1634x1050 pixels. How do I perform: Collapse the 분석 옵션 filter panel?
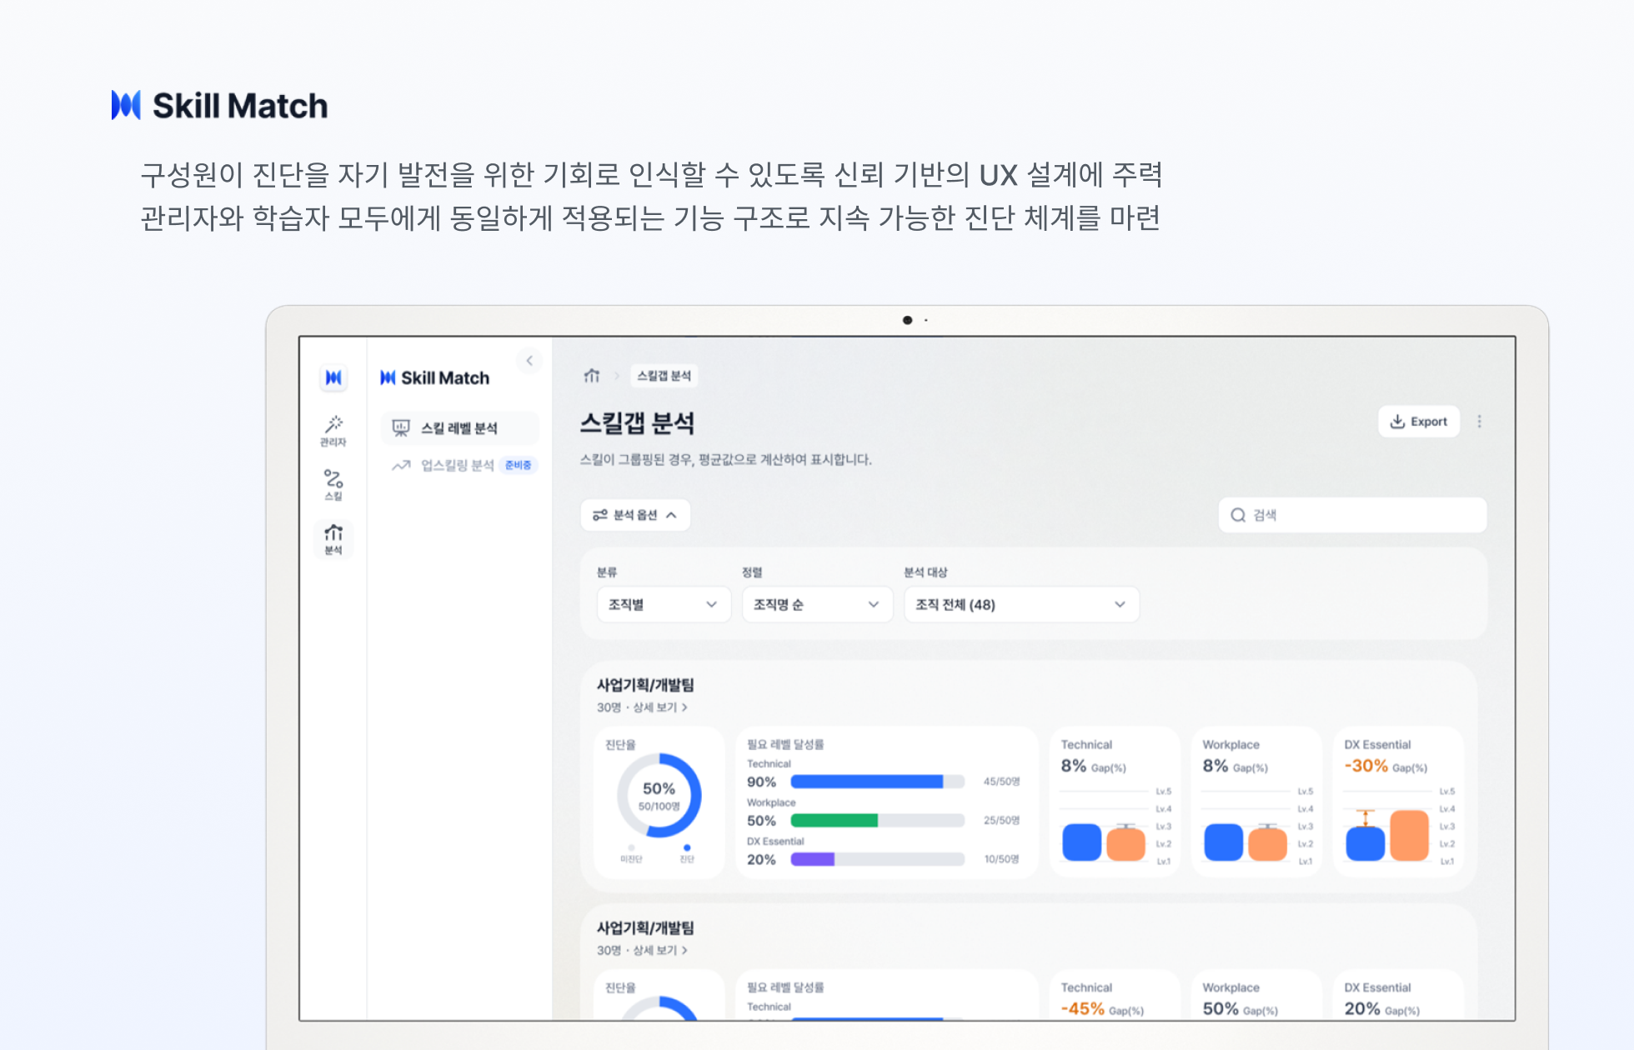[x=635, y=515]
